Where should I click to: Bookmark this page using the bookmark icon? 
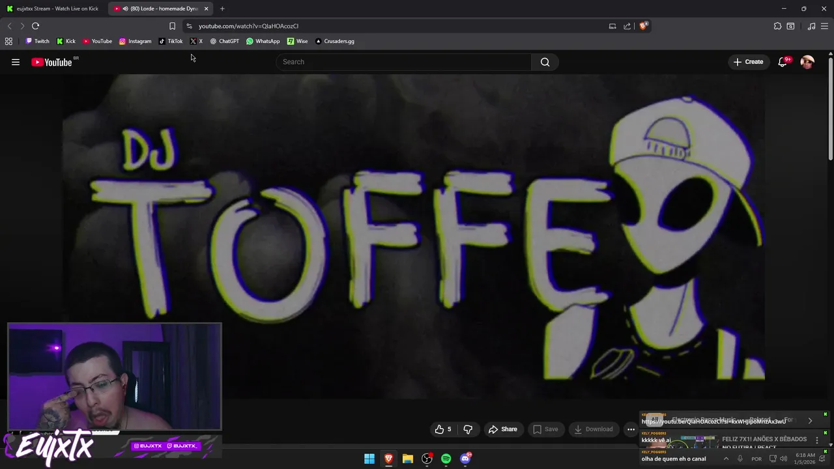[172, 26]
